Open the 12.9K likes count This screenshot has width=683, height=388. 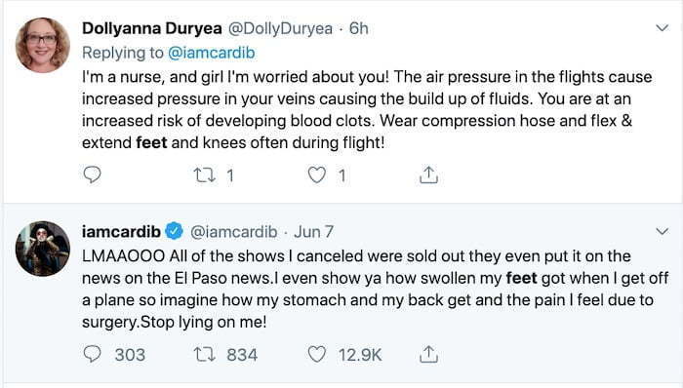click(x=360, y=355)
